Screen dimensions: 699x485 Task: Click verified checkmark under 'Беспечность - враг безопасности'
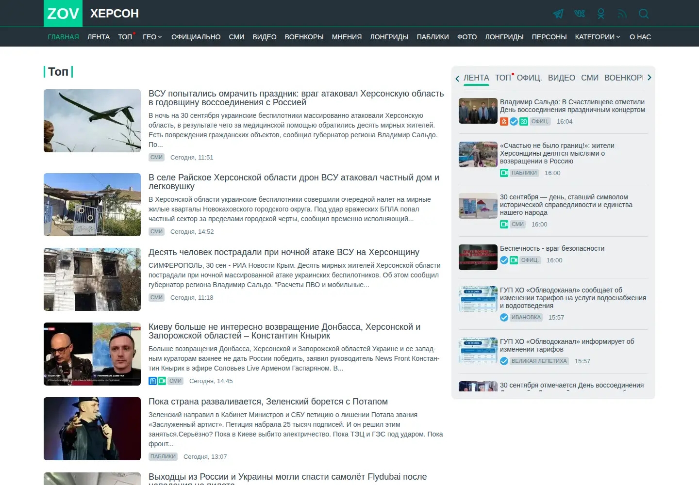[504, 260]
